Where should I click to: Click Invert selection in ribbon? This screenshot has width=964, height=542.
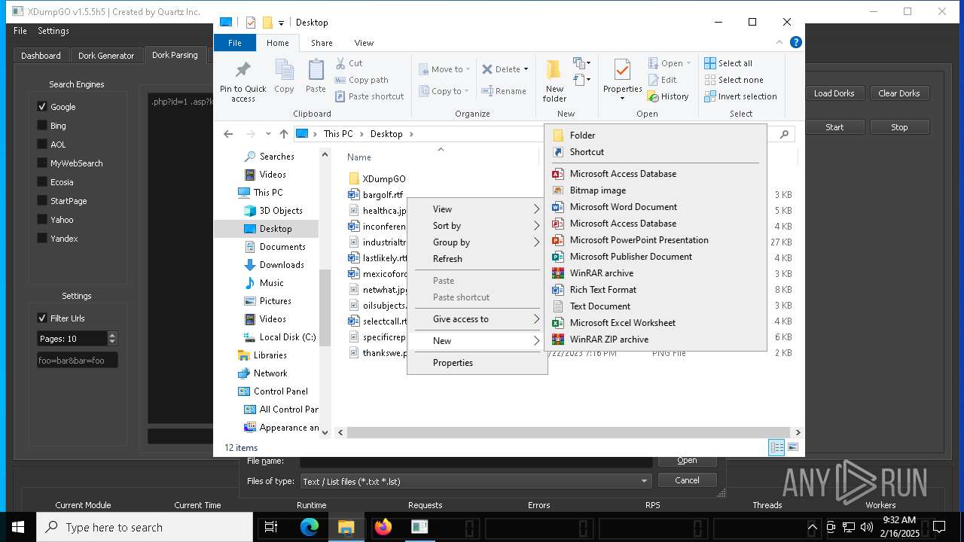click(740, 96)
